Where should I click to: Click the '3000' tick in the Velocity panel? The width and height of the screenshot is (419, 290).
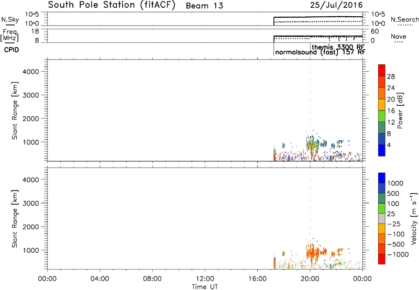point(30,203)
